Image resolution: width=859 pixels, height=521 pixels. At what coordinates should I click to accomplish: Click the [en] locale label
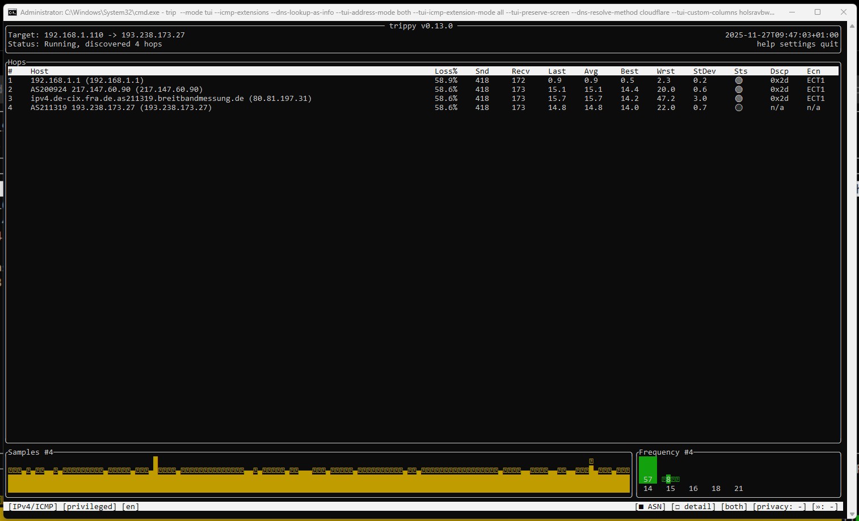click(130, 507)
